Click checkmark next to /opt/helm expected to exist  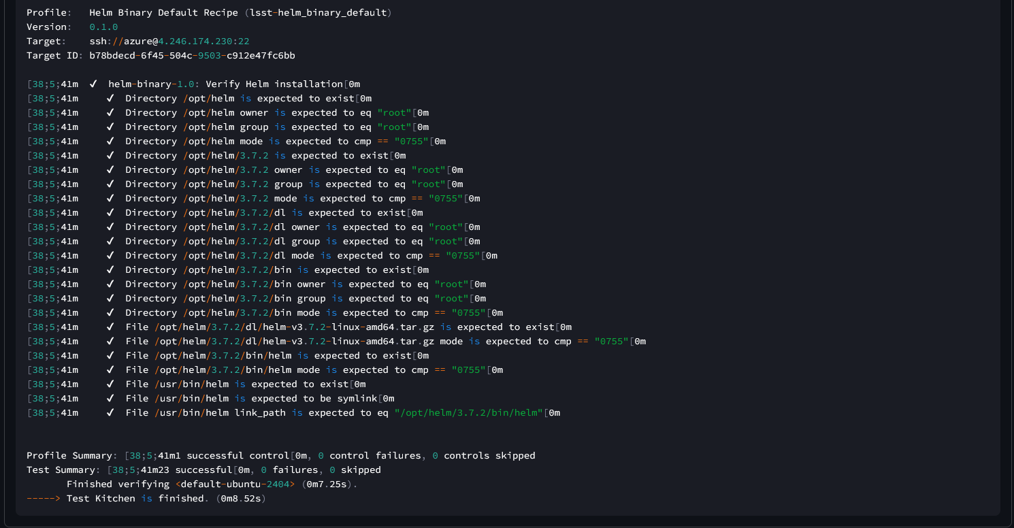(x=110, y=99)
